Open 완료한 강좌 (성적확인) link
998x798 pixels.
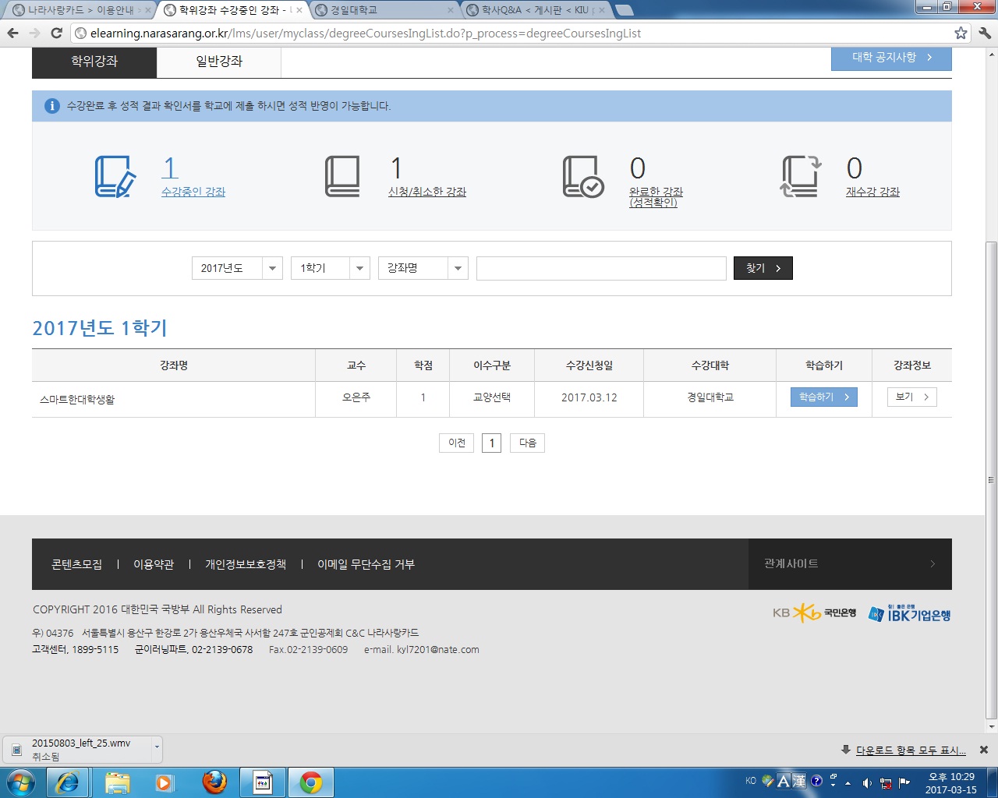pyautogui.click(x=656, y=196)
